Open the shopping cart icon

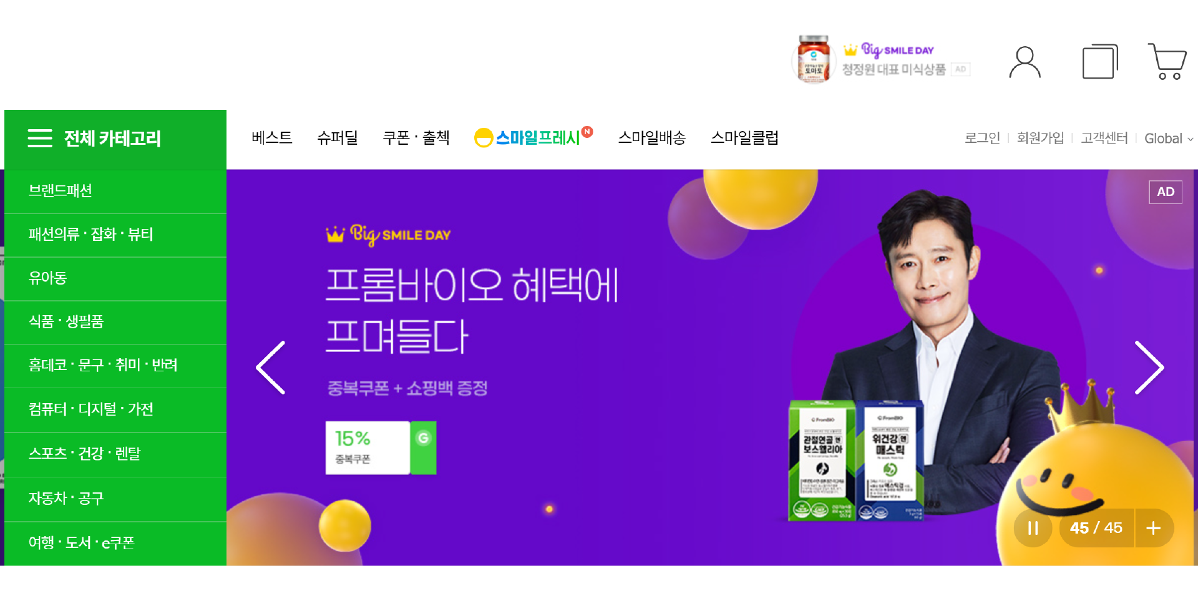pyautogui.click(x=1167, y=61)
